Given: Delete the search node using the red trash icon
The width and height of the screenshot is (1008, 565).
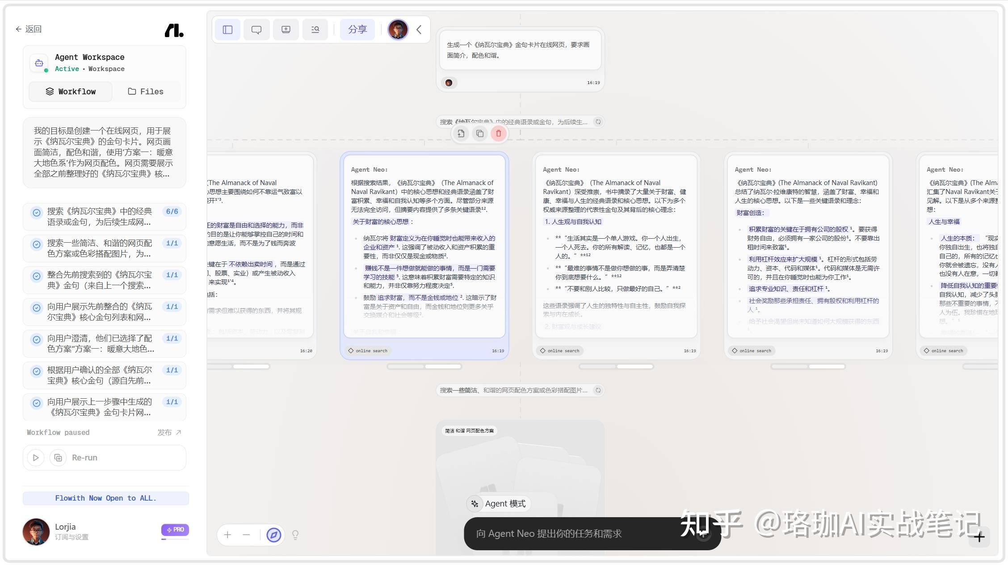Looking at the screenshot, I should click(499, 133).
